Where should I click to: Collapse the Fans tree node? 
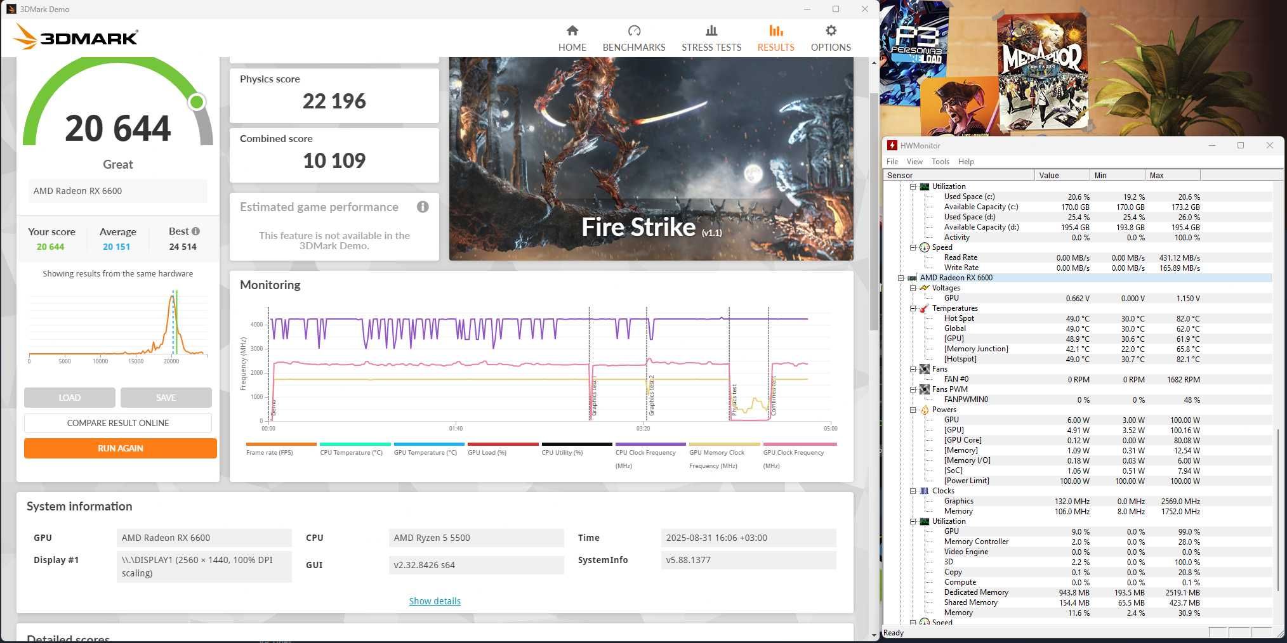click(x=913, y=369)
